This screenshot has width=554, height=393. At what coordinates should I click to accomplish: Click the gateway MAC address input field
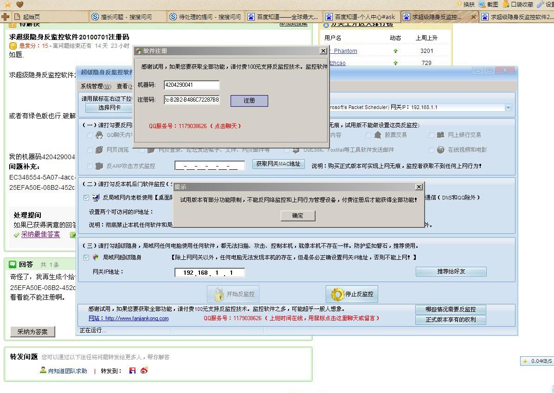click(210, 165)
